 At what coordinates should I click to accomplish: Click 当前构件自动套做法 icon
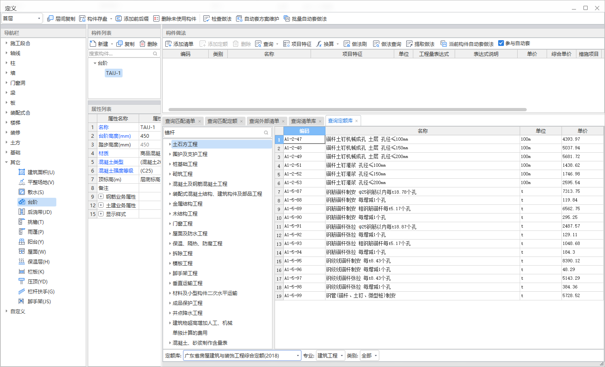pyautogui.click(x=444, y=44)
